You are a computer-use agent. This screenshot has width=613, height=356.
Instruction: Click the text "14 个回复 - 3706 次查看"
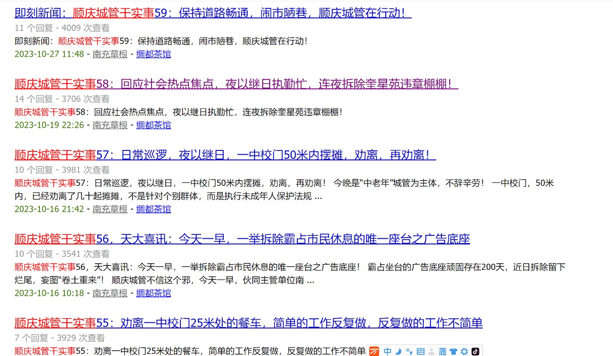(62, 99)
